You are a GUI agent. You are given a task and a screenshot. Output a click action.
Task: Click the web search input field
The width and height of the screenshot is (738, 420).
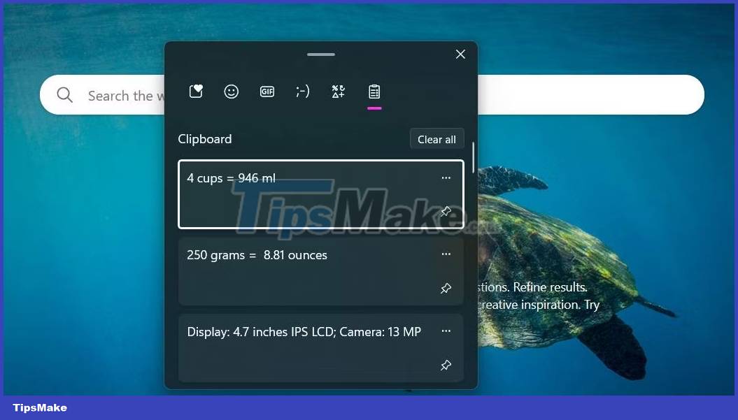click(x=210, y=95)
